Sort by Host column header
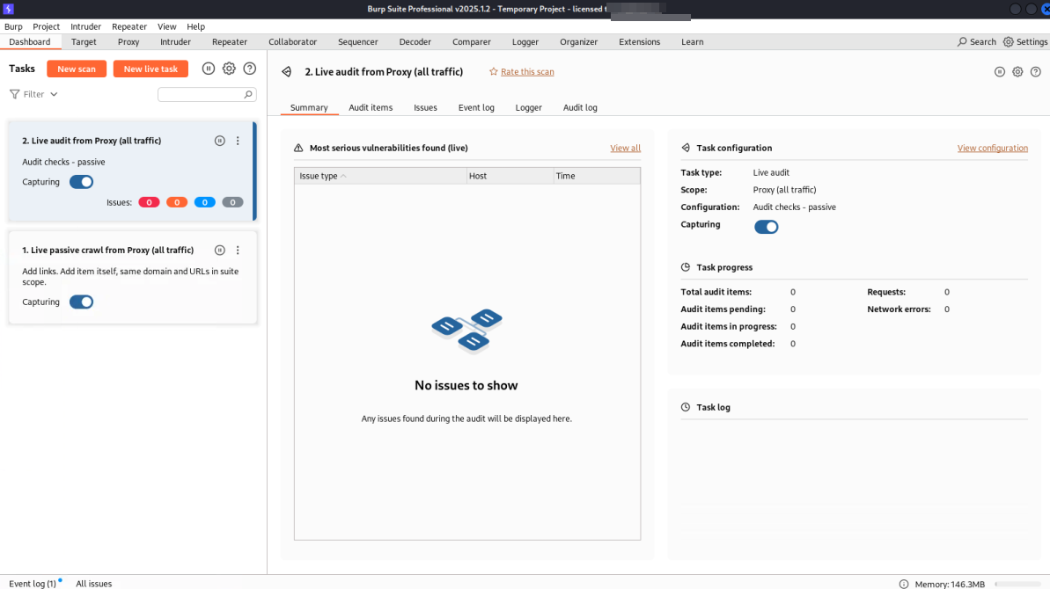The width and height of the screenshot is (1050, 589). [x=510, y=176]
